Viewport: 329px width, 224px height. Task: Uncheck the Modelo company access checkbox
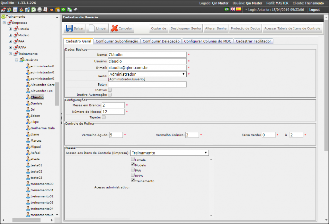coord(133,164)
